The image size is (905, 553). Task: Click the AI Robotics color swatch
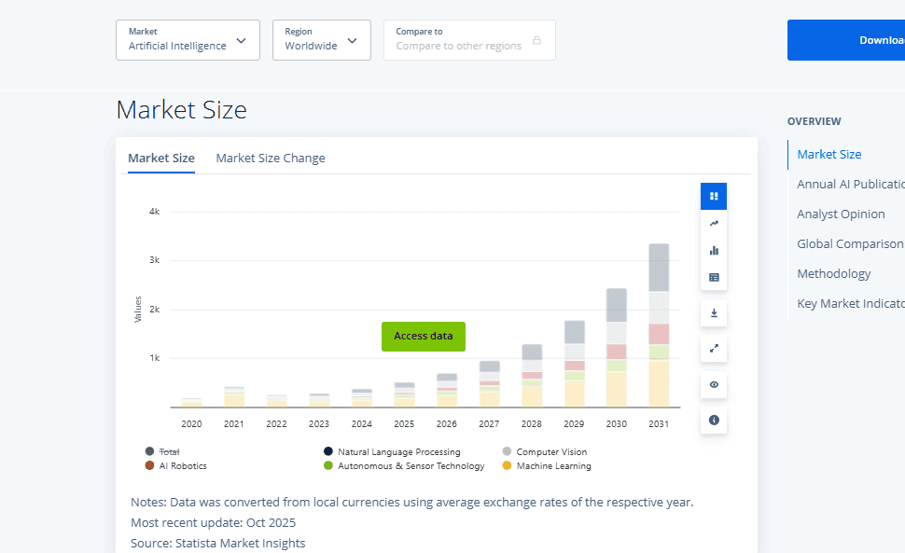click(x=149, y=465)
